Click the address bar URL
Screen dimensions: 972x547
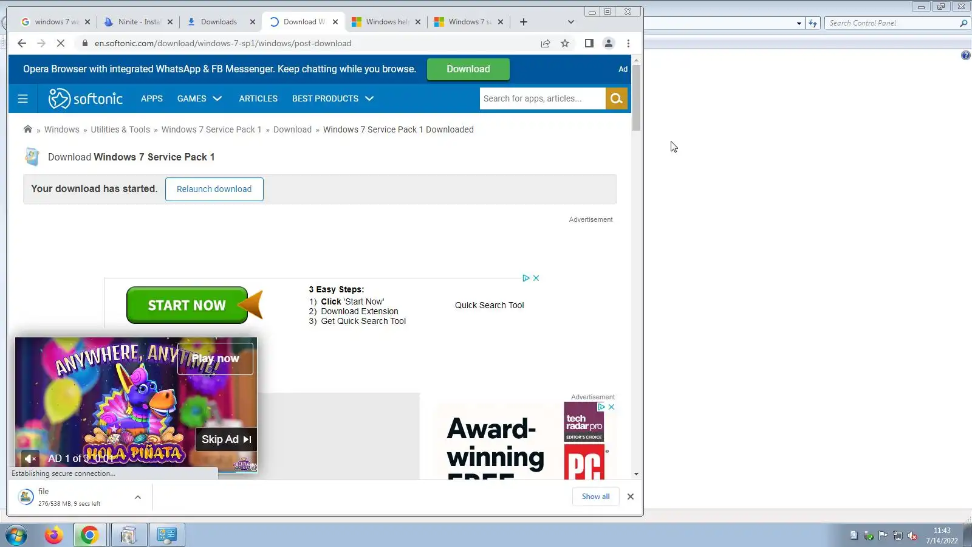222,43
